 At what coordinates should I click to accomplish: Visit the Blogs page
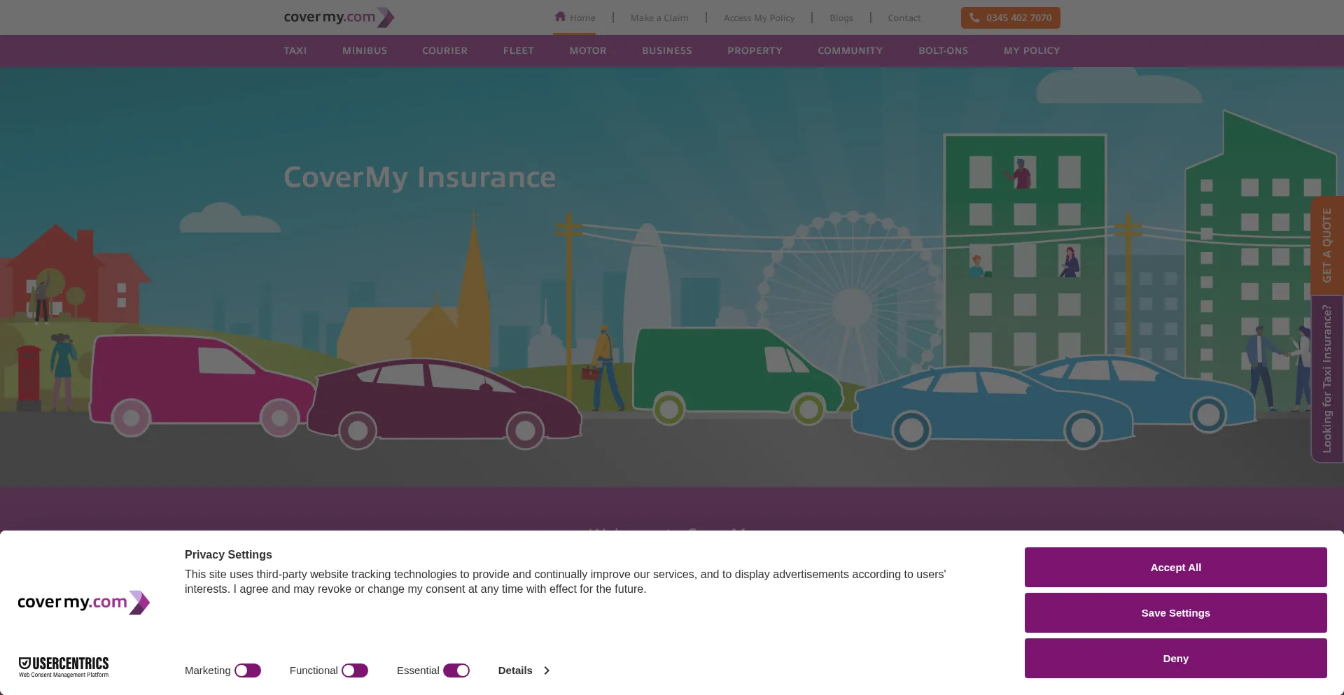coord(841,17)
